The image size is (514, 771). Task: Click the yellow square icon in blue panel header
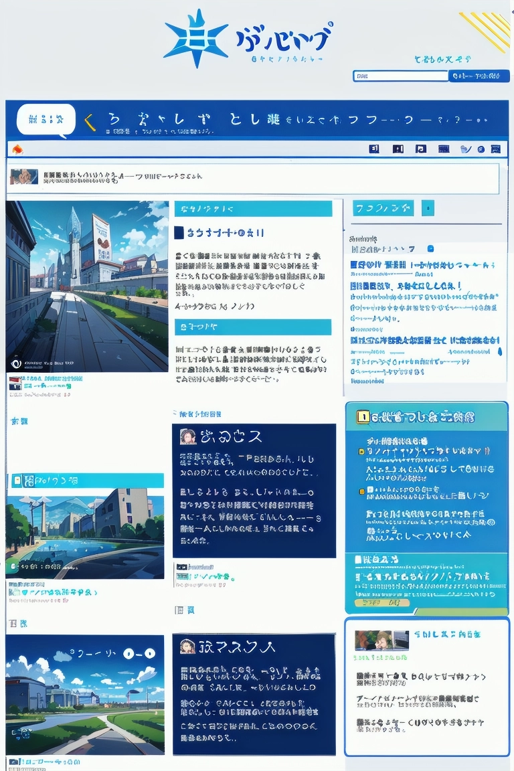point(363,418)
